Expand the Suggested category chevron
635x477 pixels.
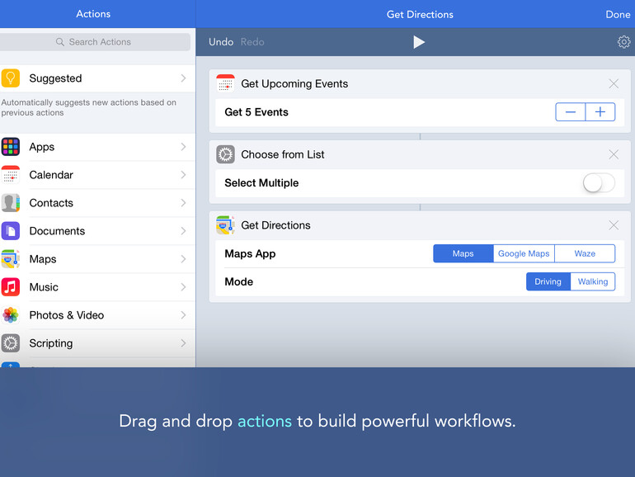(183, 78)
